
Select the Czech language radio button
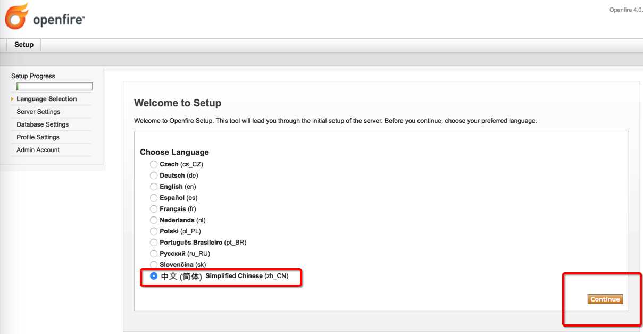(154, 164)
